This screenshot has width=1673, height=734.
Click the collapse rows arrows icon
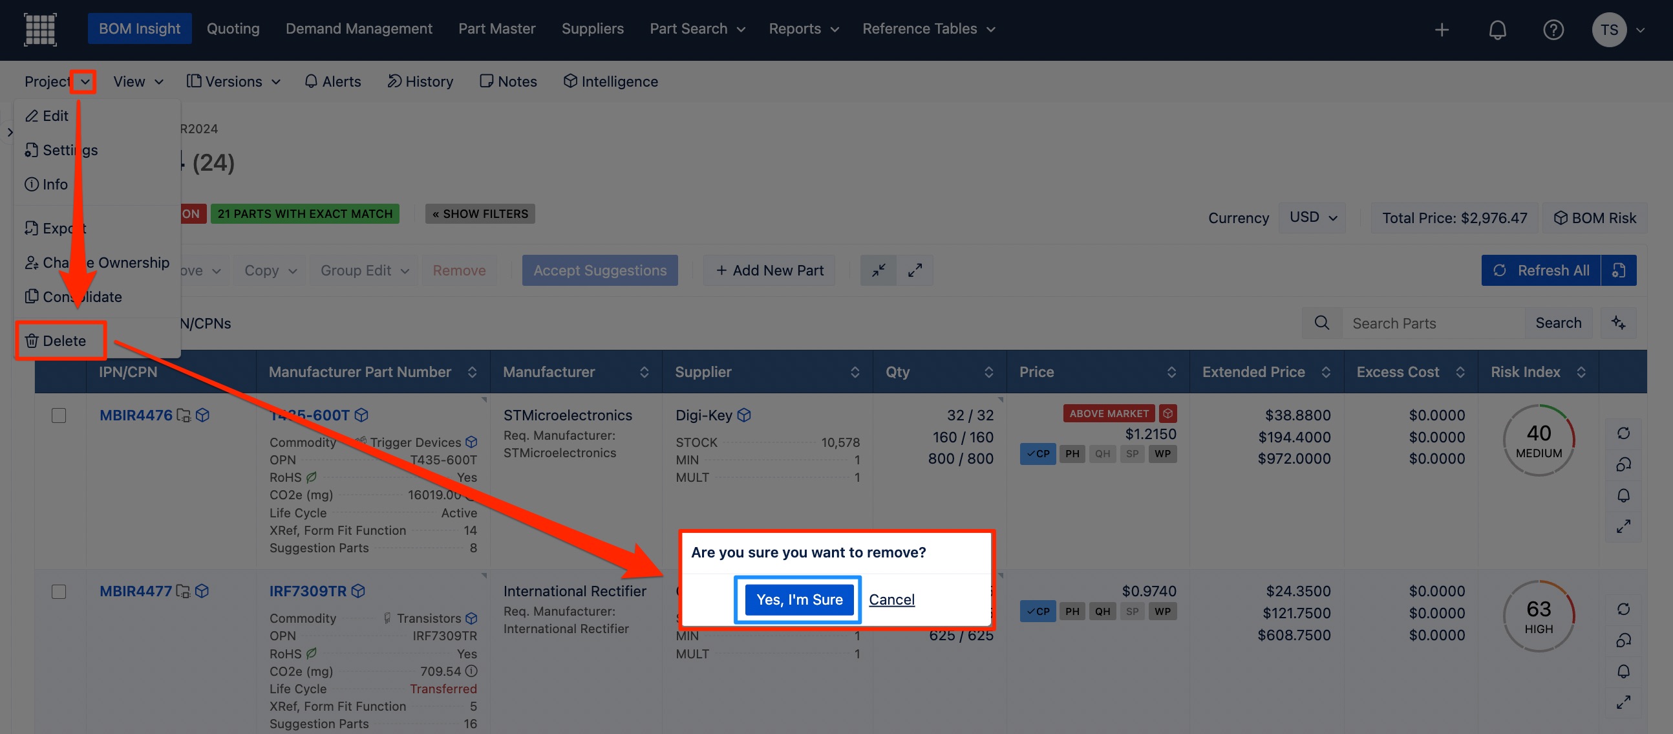pos(878,270)
